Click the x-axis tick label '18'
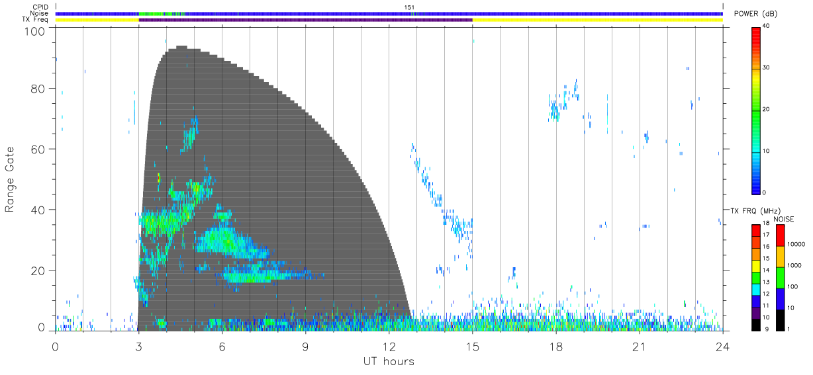Screen dimensions: 813x375 coord(555,347)
